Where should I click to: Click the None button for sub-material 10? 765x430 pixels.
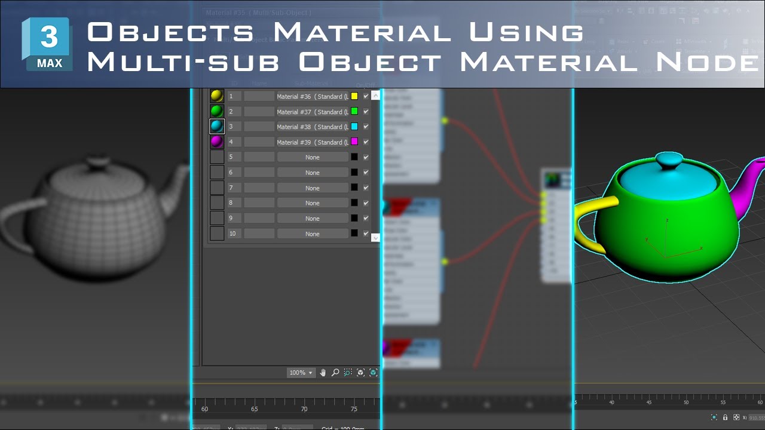click(312, 234)
